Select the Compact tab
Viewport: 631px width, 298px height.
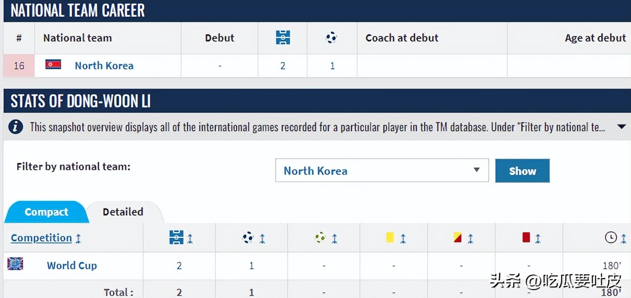[x=46, y=212]
